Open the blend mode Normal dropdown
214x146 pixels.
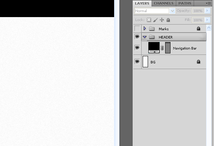click(172, 11)
